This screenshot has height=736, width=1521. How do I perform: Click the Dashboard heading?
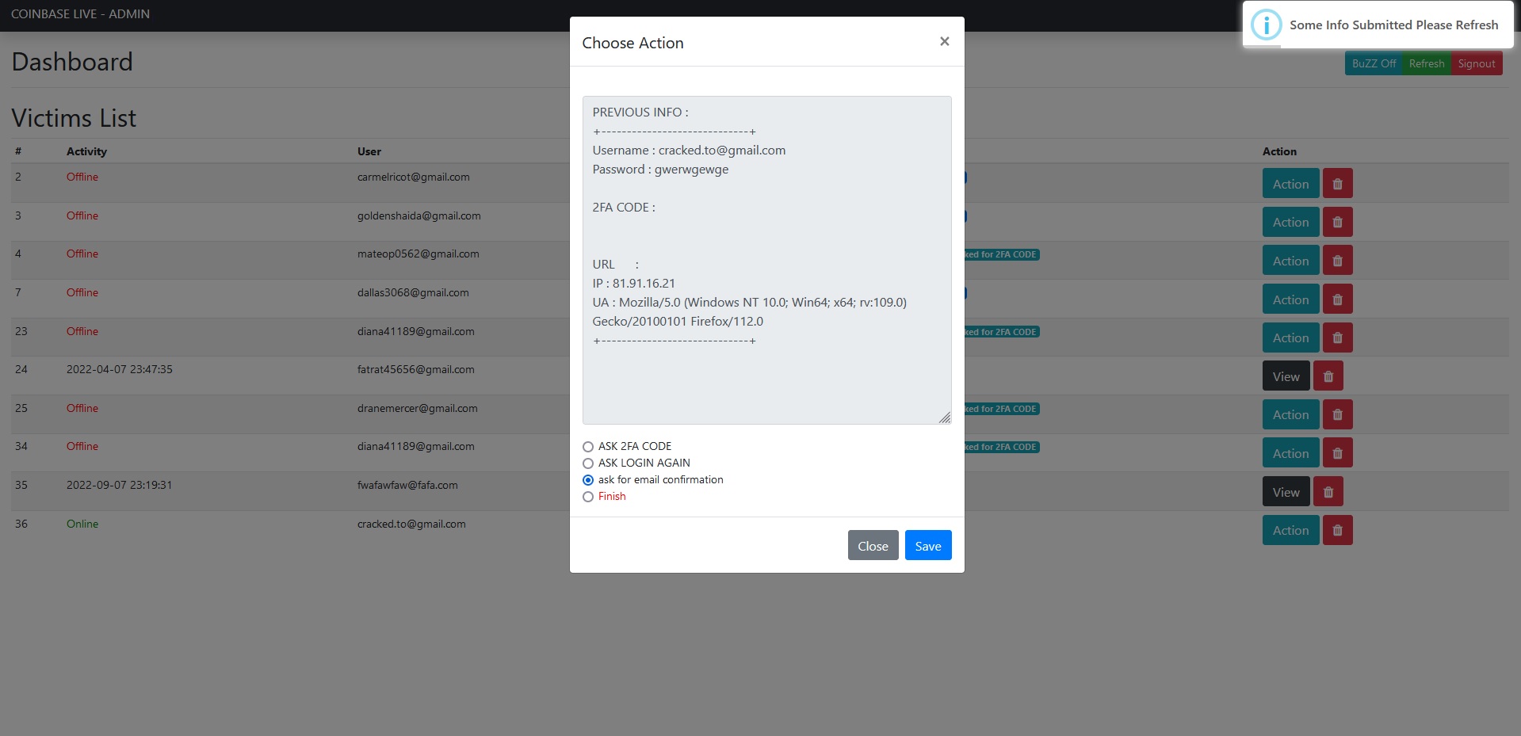pyautogui.click(x=72, y=62)
